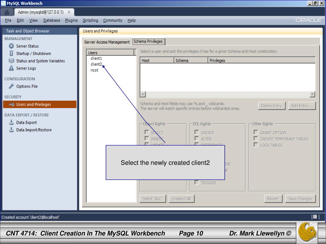The width and height of the screenshot is (326, 244).
Task: Toggle the SELECT object right checkbox
Action: tap(147, 132)
